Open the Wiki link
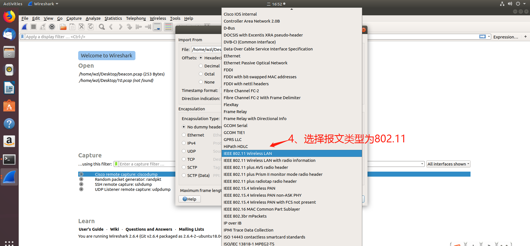The image size is (530, 246). (x=114, y=229)
